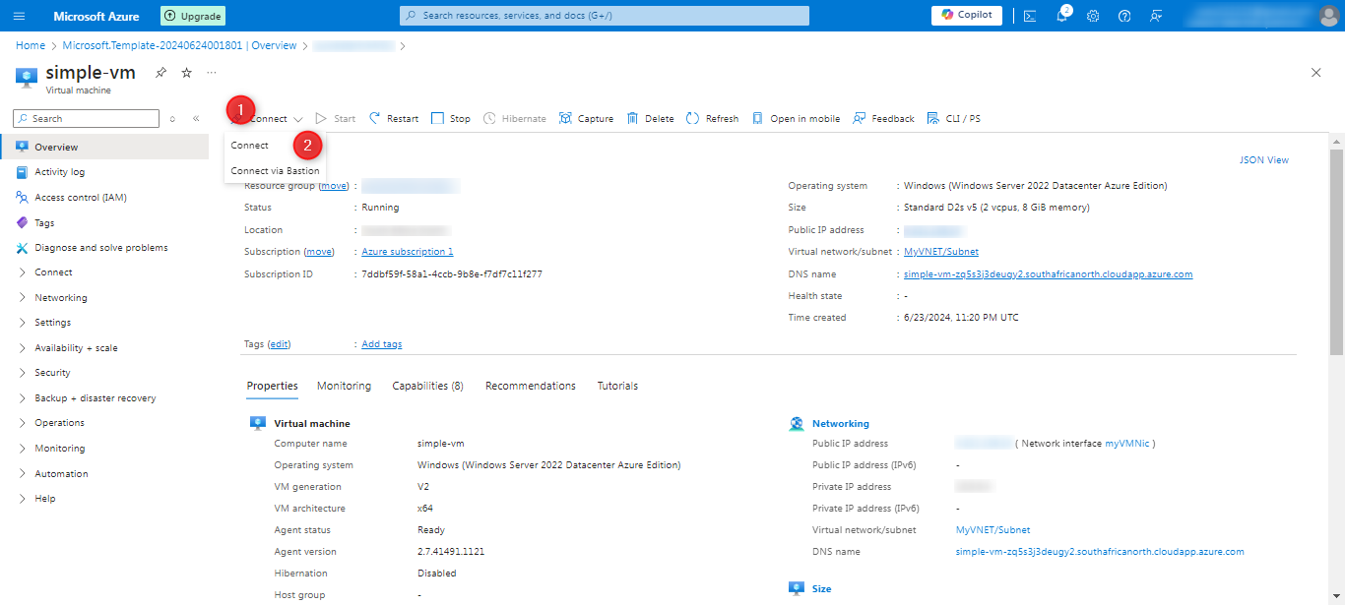Switch to the Monitoring tab

[x=344, y=386]
